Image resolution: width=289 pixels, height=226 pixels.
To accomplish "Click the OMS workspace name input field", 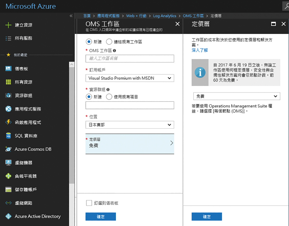I will 130,59.
